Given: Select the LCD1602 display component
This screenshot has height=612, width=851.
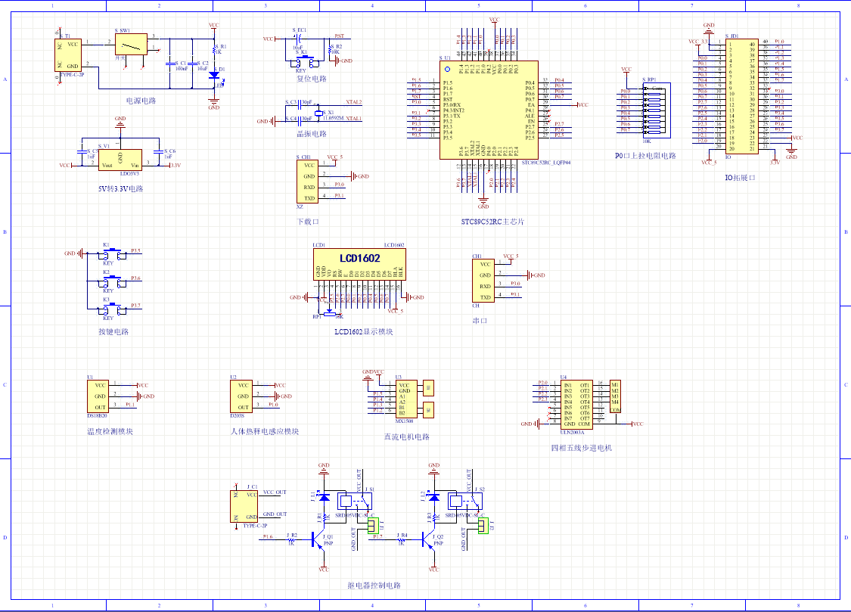Looking at the screenshot, I should 359,264.
